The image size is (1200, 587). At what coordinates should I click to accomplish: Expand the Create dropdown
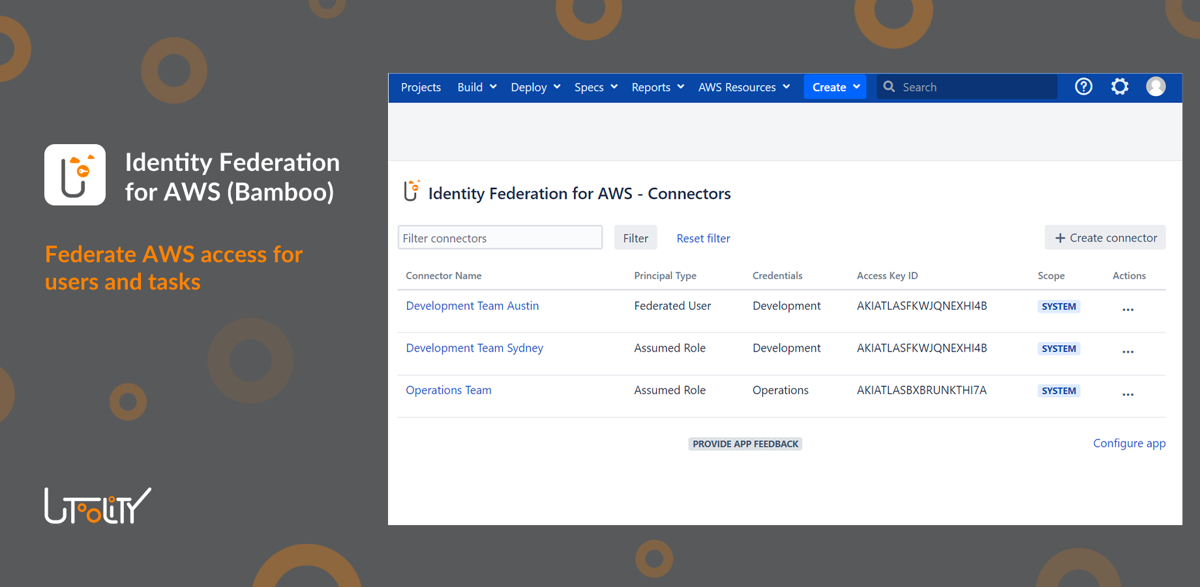[x=834, y=87]
